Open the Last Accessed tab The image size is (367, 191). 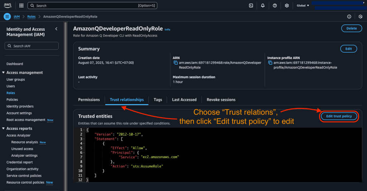coord(184,100)
